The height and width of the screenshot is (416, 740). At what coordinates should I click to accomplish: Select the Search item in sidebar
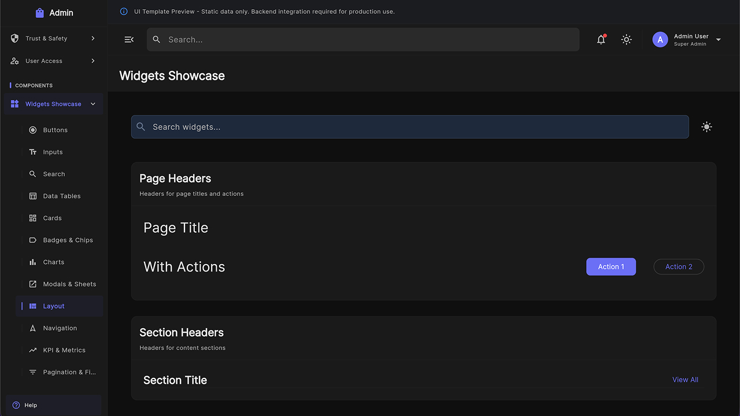pos(60,174)
